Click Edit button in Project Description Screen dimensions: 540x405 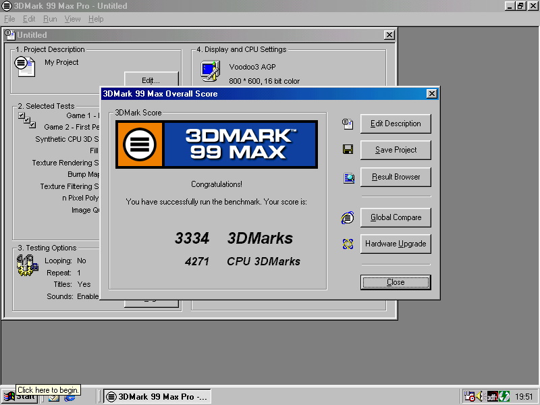[151, 80]
